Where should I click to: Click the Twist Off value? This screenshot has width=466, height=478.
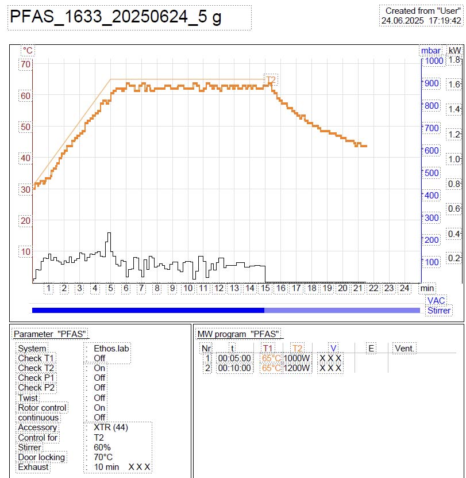tap(99, 398)
